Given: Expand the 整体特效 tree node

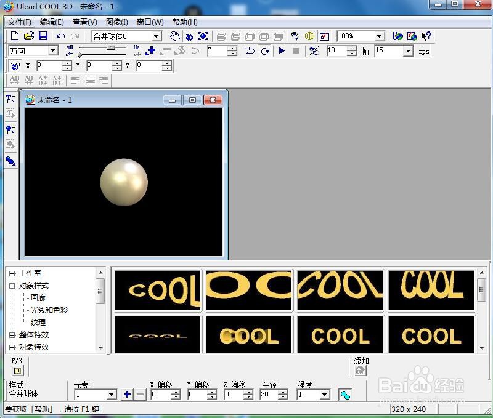Looking at the screenshot, I should (12, 335).
